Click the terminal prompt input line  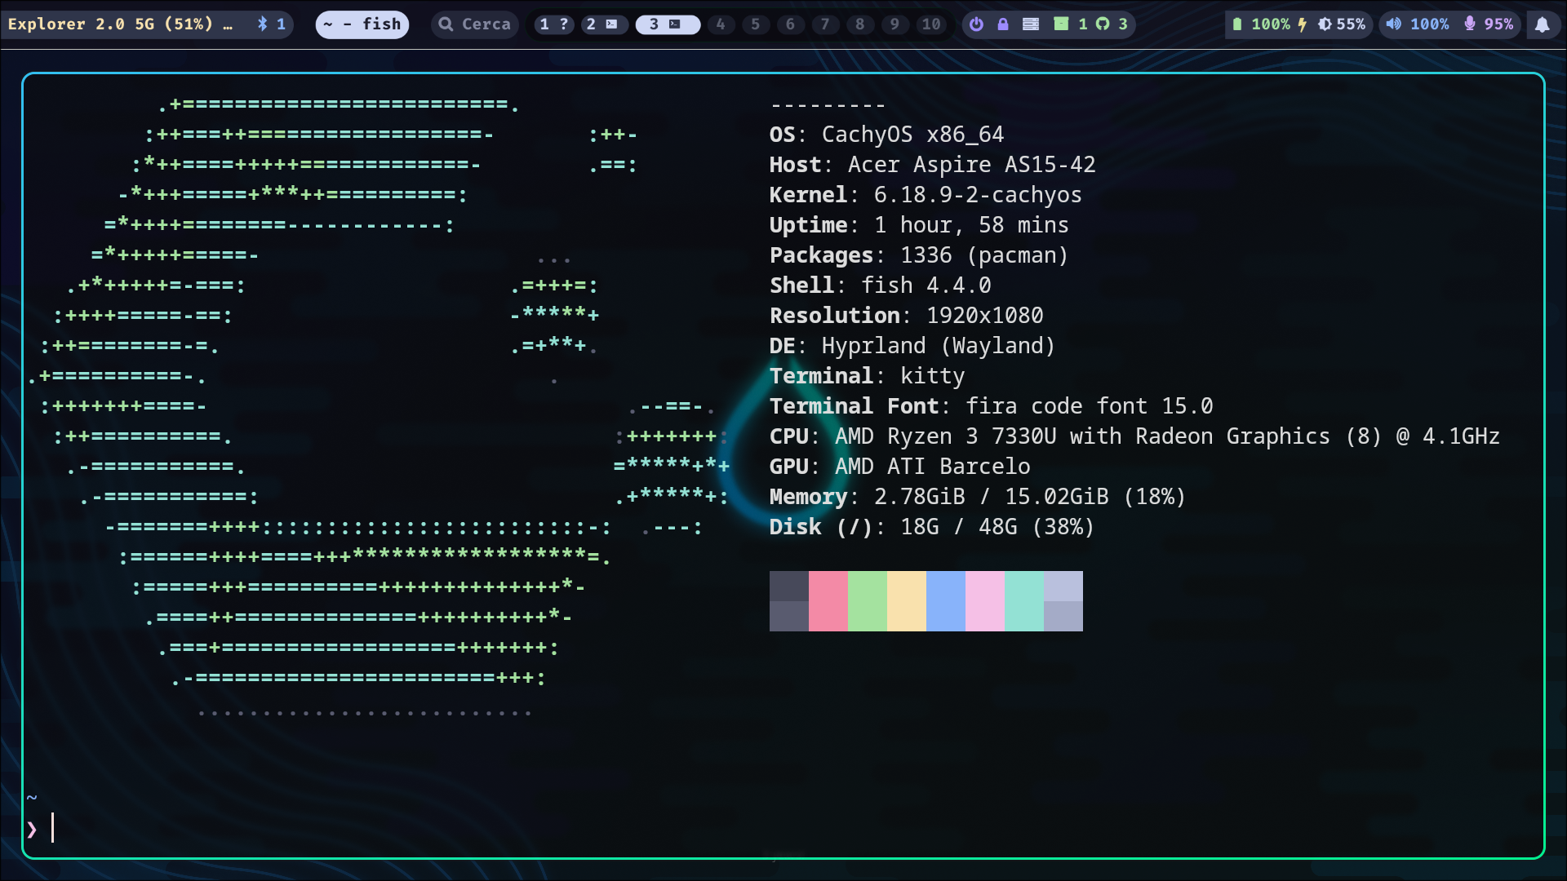[326, 829]
